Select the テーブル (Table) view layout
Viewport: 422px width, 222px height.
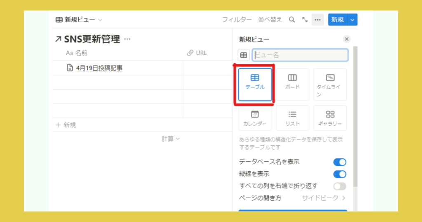255,85
